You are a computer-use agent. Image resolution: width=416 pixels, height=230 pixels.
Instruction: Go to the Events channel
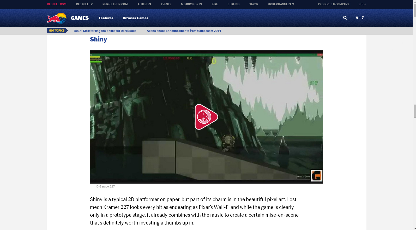[166, 4]
